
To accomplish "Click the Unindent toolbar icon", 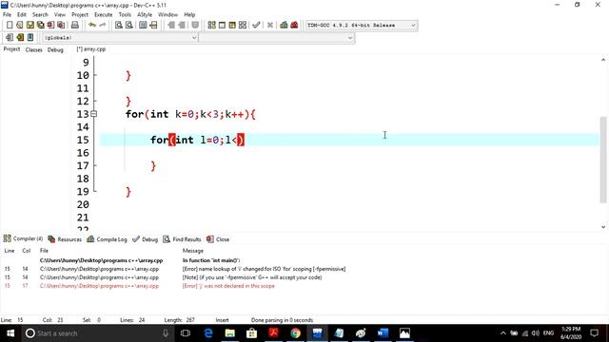I will point(182,25).
